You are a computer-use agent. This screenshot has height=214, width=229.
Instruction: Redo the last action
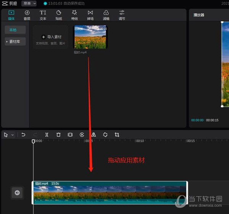35,134
